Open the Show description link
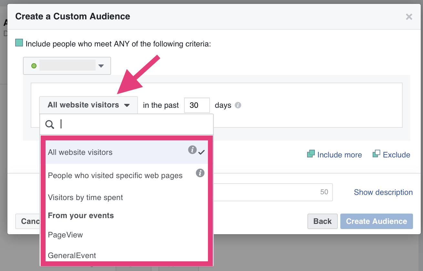 point(383,192)
